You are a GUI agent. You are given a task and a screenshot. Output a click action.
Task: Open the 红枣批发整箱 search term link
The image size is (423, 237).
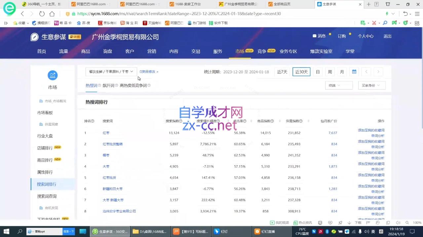click(112, 144)
